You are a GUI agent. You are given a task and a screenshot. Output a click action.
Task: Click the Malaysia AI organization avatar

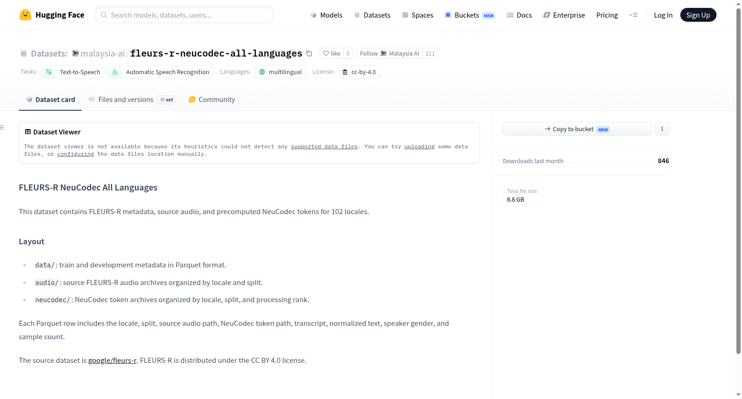(384, 53)
